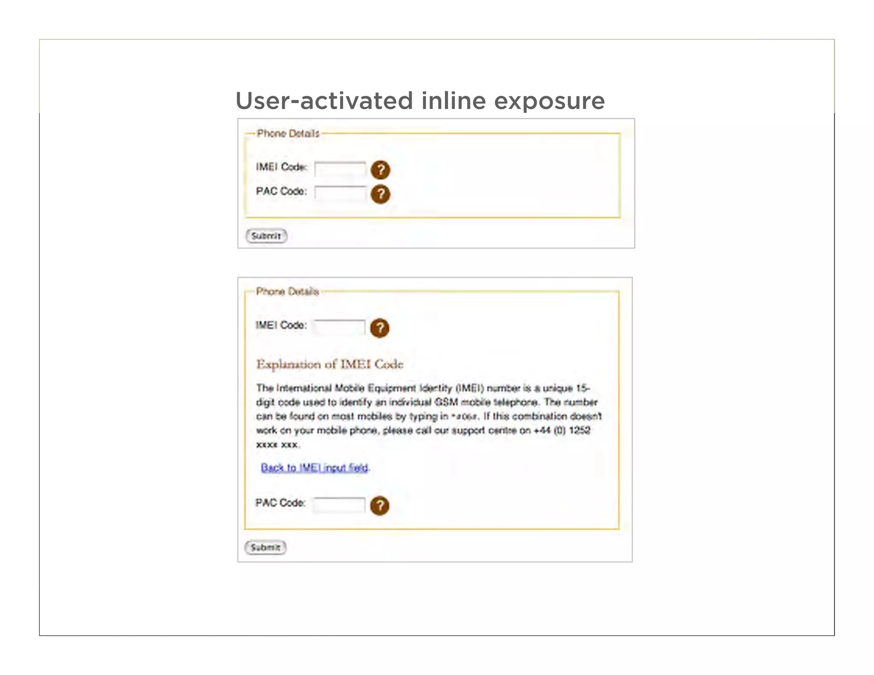
Task: Click the PAC Code help icon in expanded form
Action: pyautogui.click(x=379, y=506)
